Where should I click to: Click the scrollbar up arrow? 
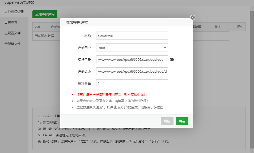click(x=251, y=8)
